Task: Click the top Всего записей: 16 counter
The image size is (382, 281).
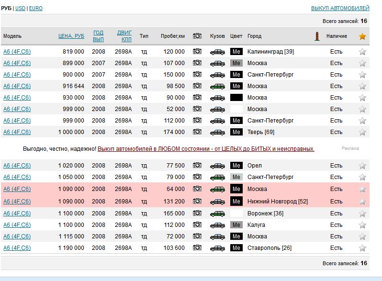Action: pos(345,21)
